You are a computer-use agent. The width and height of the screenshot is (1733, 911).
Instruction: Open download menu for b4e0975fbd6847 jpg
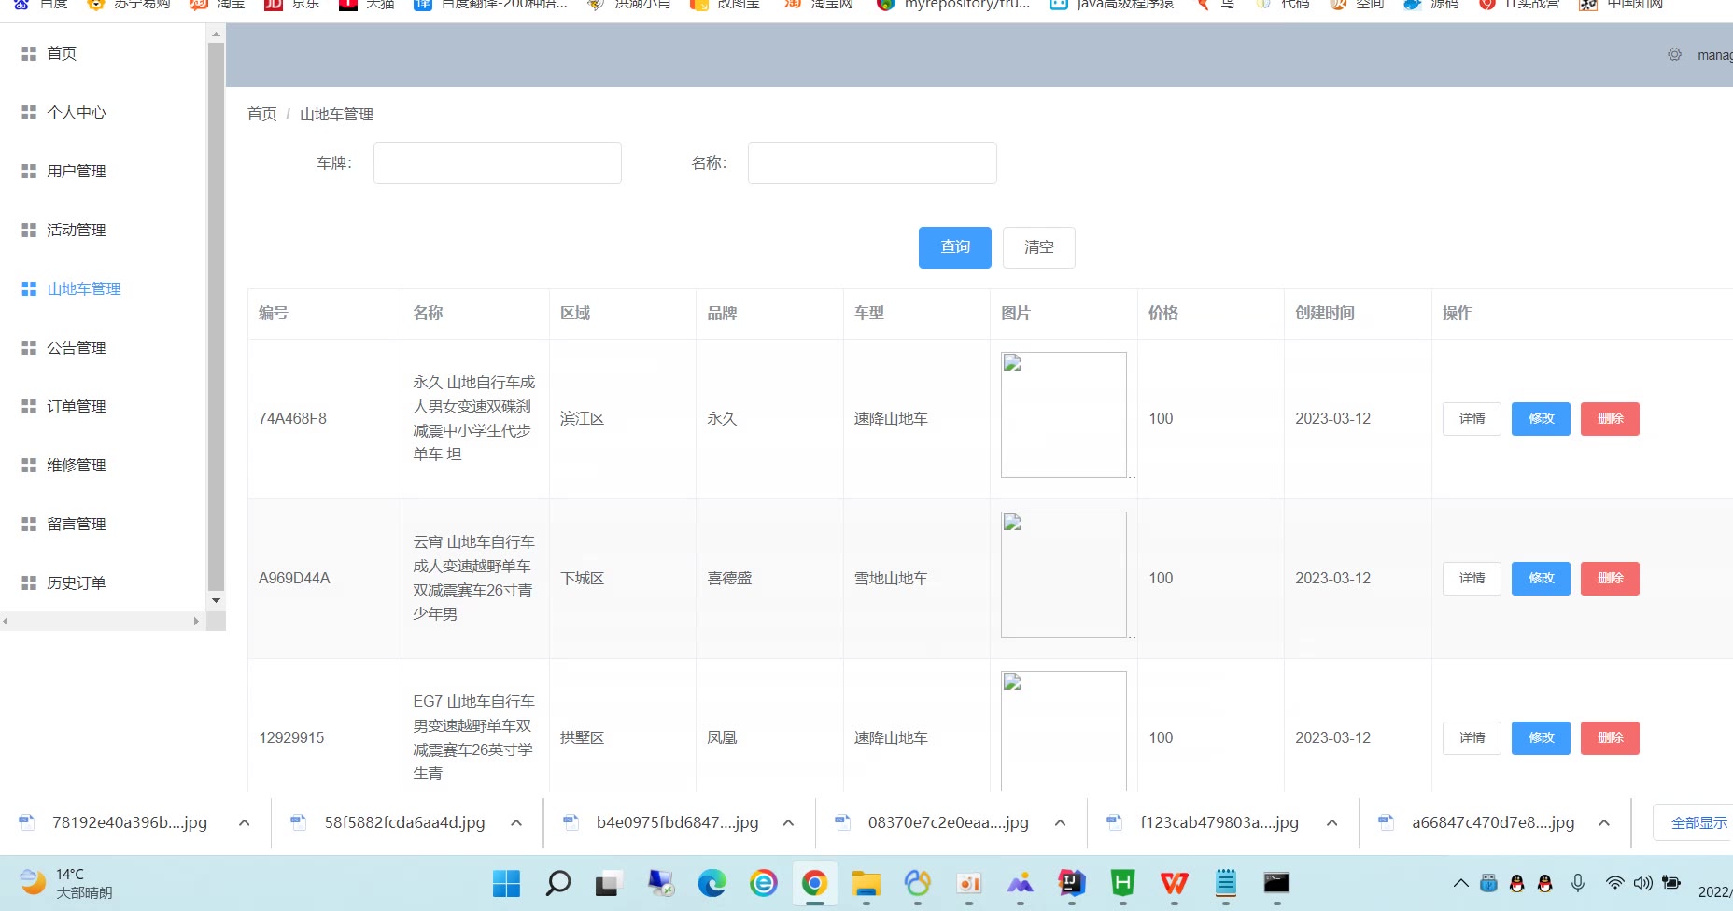(x=788, y=823)
